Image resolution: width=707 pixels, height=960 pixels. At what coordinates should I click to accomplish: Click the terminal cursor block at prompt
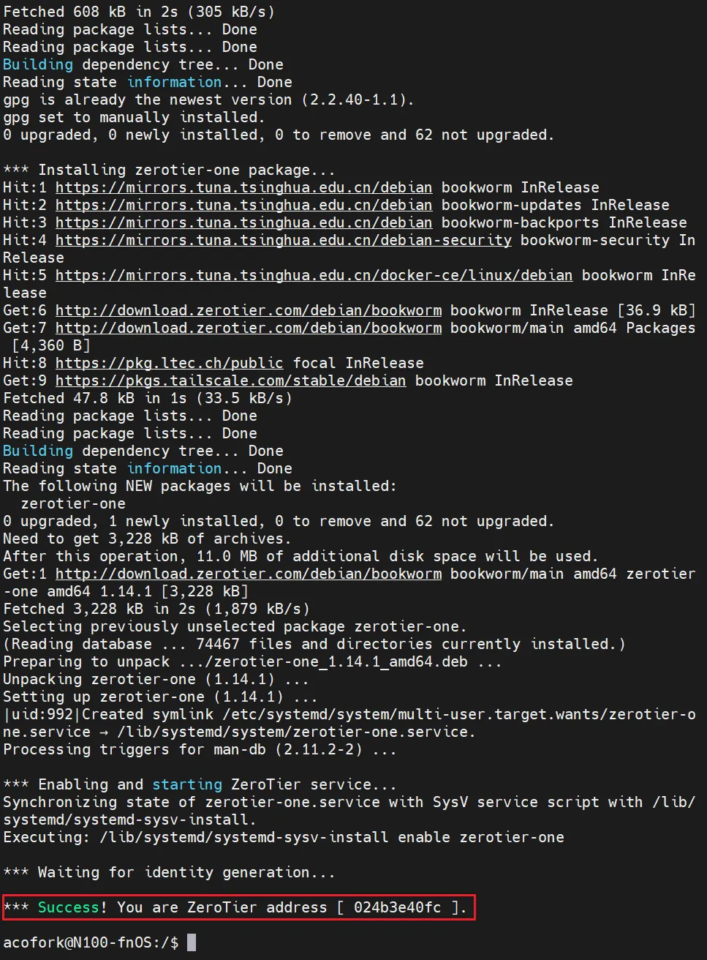192,942
